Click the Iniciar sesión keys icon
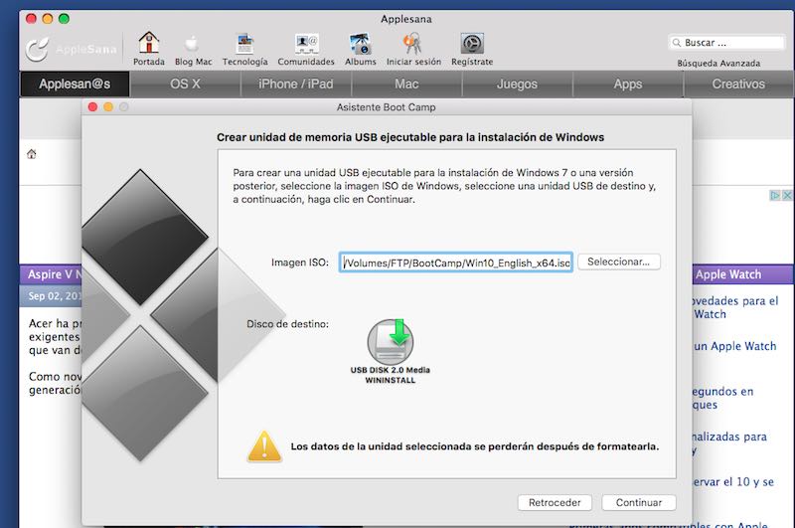Viewport: 795px width, 528px height. coord(413,44)
